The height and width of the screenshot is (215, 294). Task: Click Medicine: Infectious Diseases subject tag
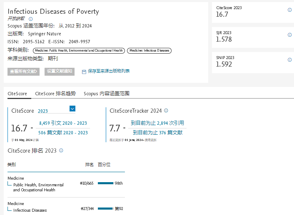[x=149, y=51]
